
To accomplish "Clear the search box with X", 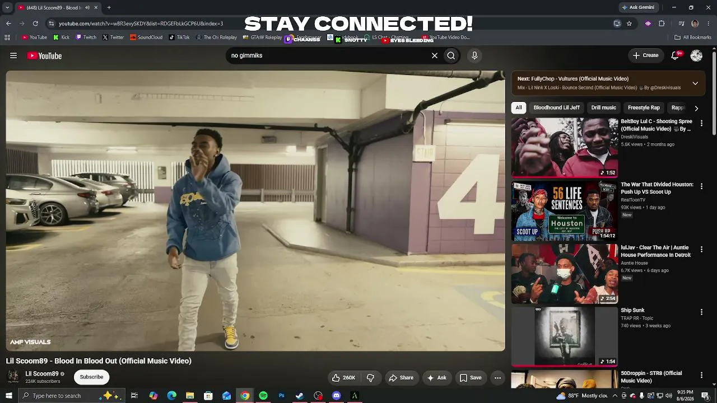I will [434, 55].
